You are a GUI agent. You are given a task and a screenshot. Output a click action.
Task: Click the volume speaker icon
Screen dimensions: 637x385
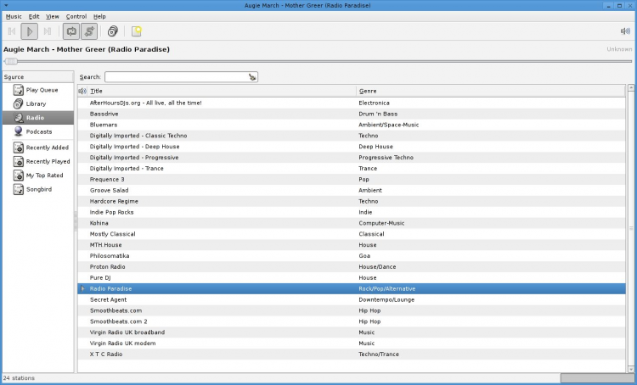(625, 31)
